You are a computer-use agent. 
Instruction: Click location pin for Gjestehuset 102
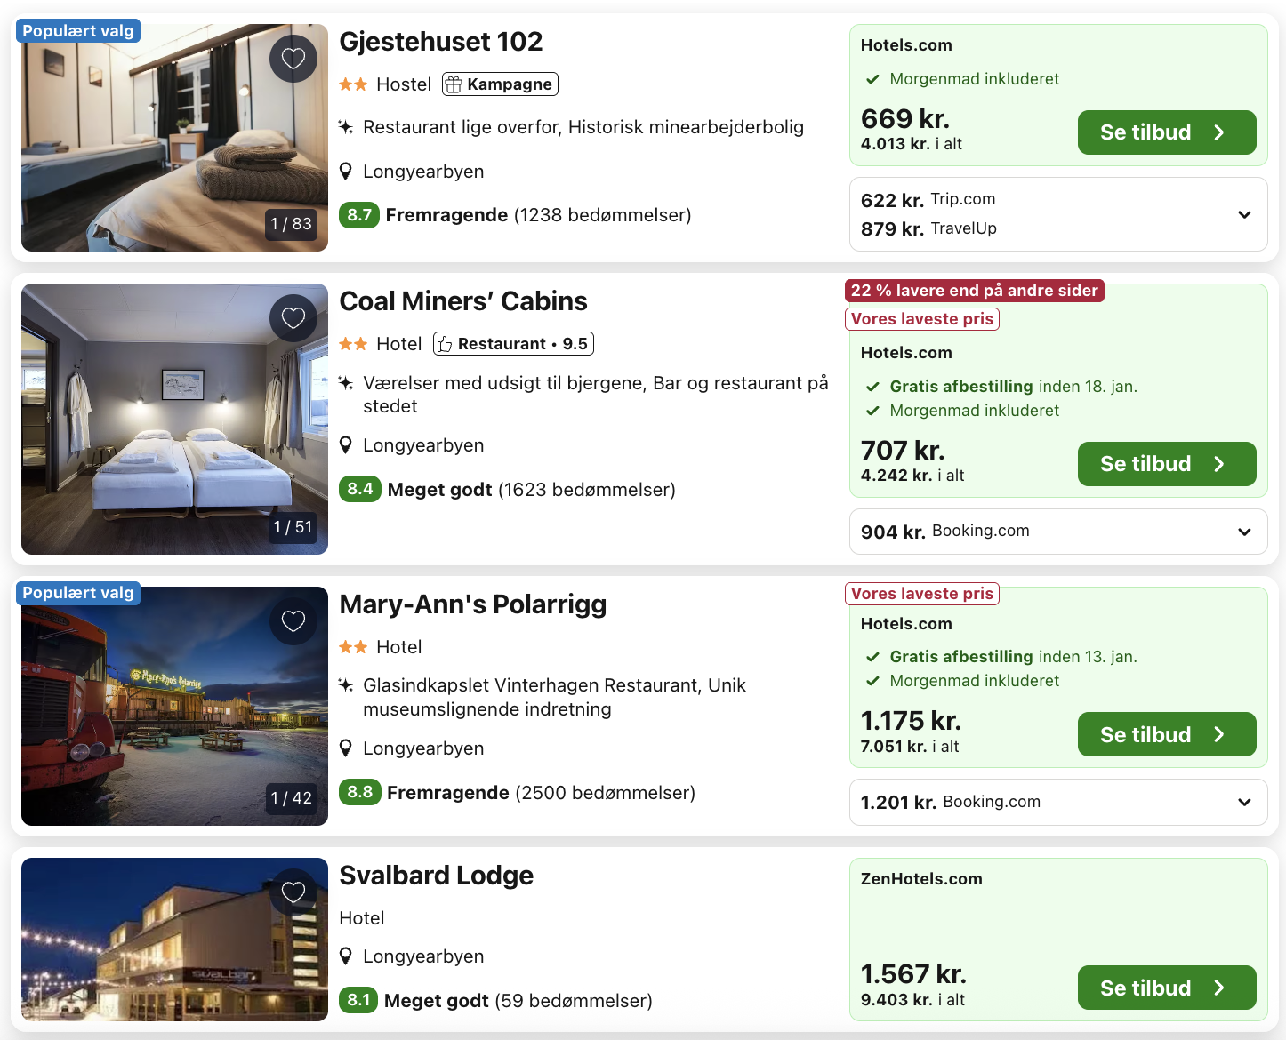pyautogui.click(x=346, y=172)
